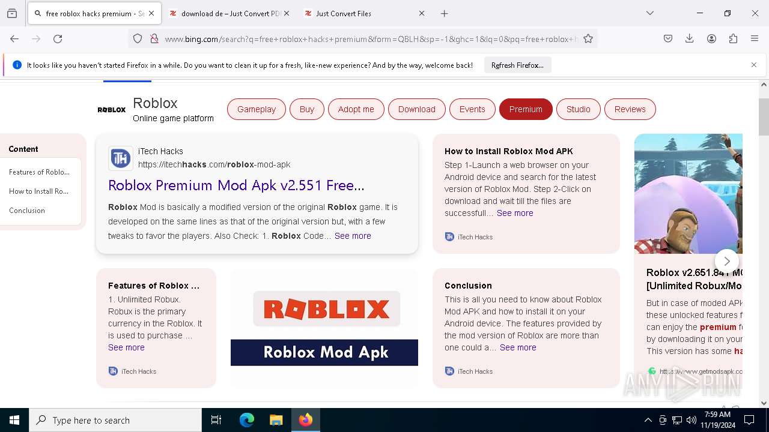
Task: Open the volume control tray icon
Action: (691, 420)
